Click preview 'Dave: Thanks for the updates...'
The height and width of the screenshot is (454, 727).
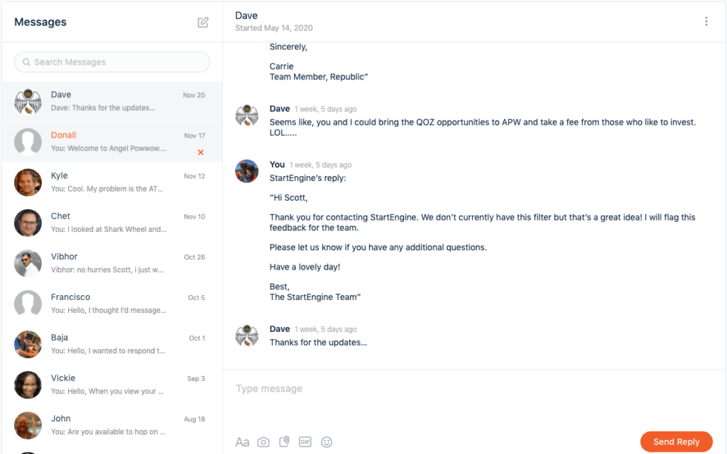103,108
